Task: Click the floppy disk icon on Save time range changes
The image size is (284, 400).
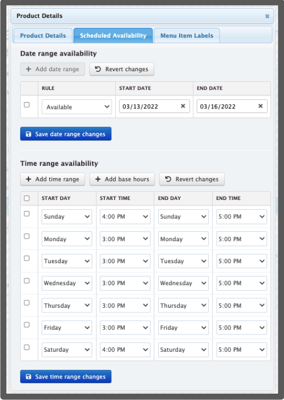Action: click(x=28, y=377)
